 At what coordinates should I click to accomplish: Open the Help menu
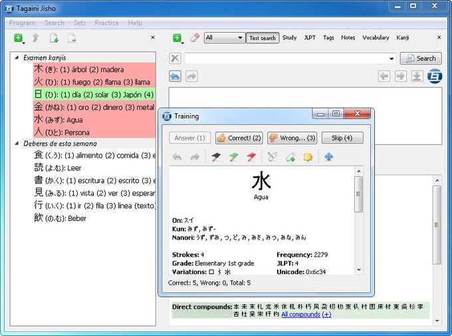tap(135, 23)
